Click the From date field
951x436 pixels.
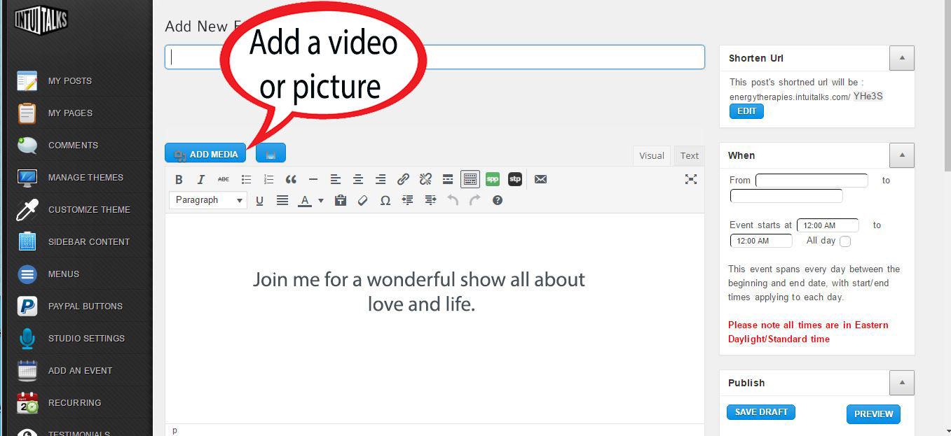click(812, 180)
